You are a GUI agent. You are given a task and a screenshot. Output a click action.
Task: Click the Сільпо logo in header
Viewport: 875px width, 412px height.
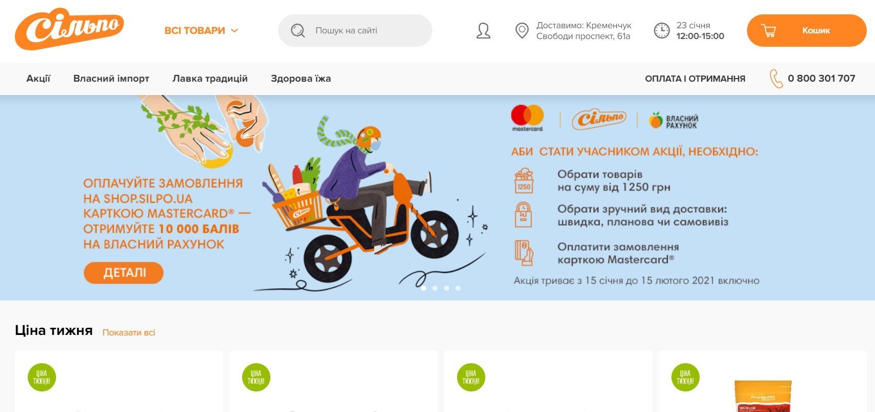(69, 29)
